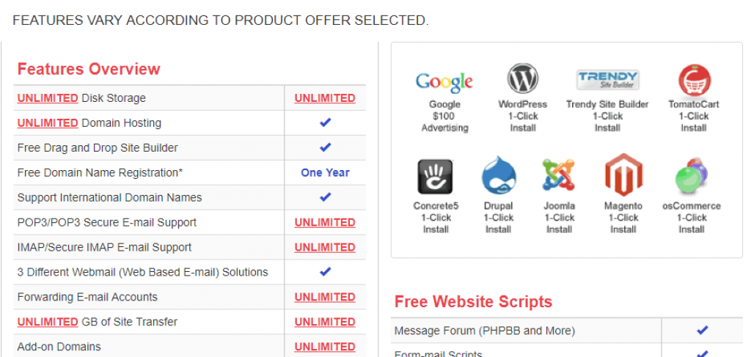Open the Magento 1-Click Install icon

(623, 174)
